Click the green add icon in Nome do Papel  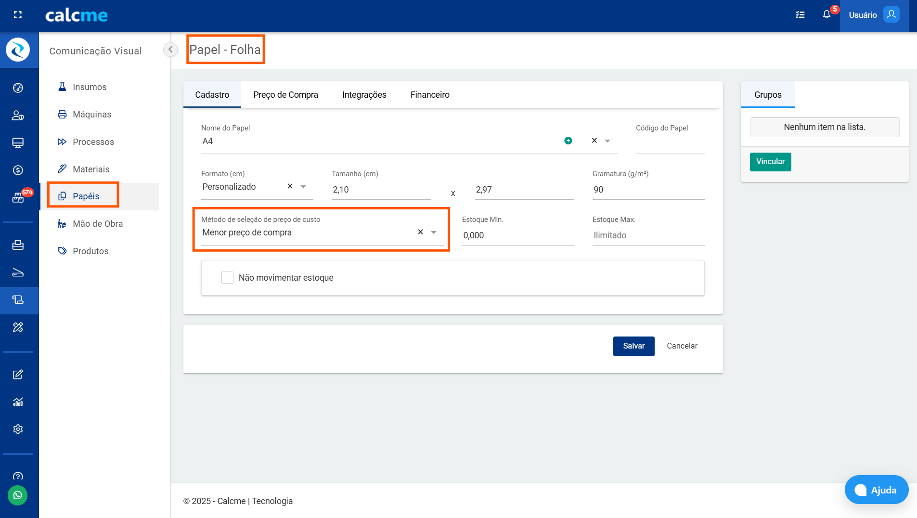[x=568, y=141]
